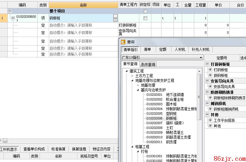Expand 钢板桩除锈刷防锈漆 plus icon
The image size is (246, 162).
tap(210, 98)
